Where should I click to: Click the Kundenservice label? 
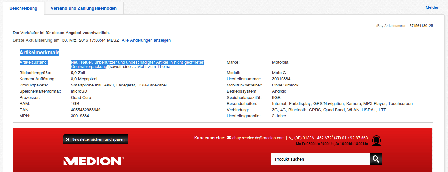coord(210,138)
